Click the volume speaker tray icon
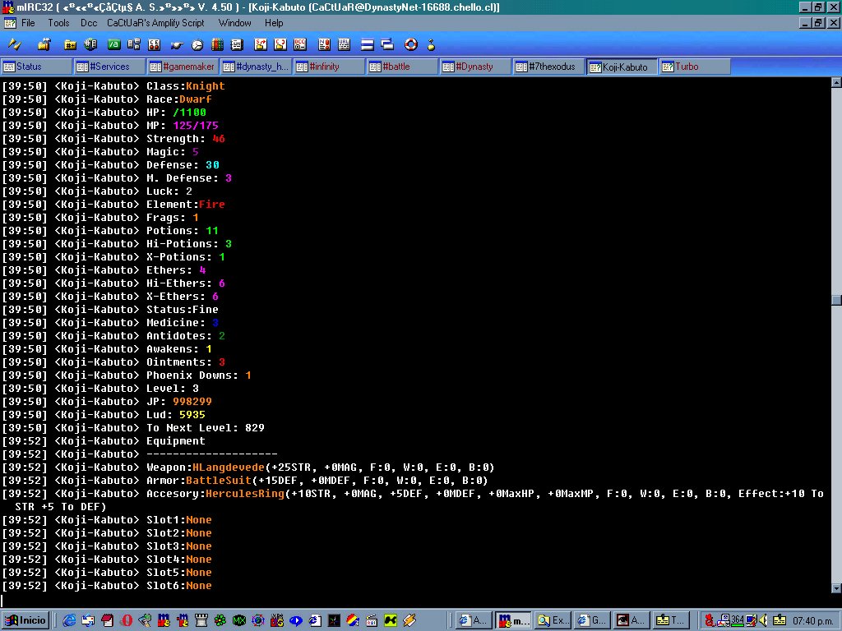This screenshot has width=842, height=631. tap(764, 620)
